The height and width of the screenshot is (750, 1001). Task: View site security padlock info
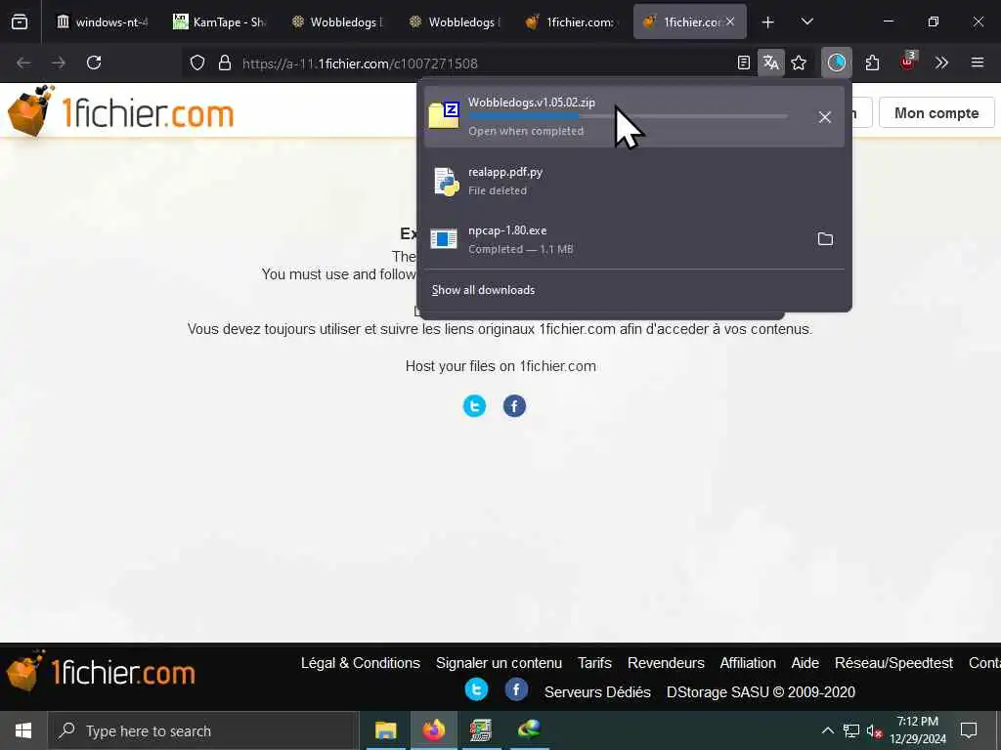click(225, 62)
